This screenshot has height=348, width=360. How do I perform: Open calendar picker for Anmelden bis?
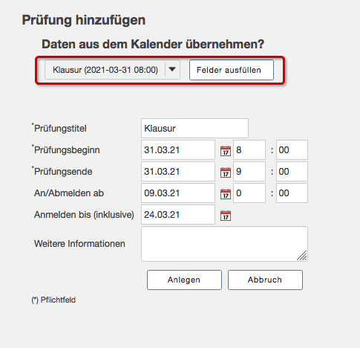(x=226, y=216)
